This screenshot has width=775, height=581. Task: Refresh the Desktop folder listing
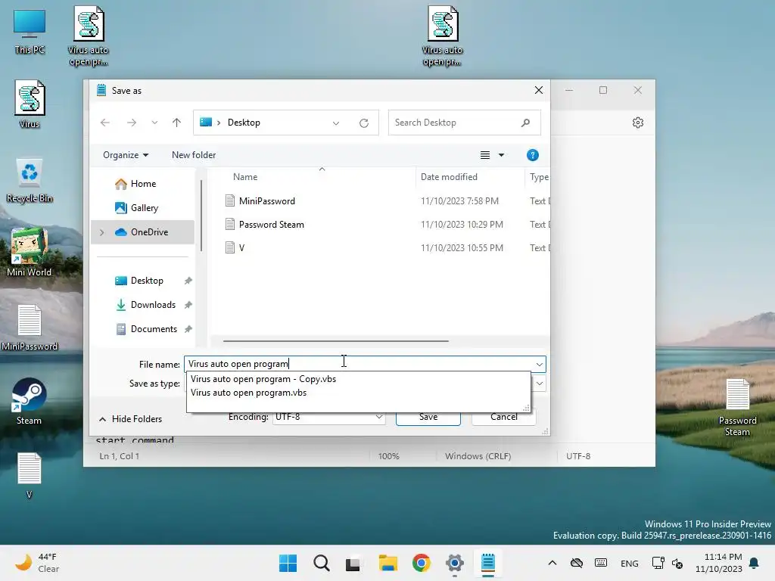364,123
